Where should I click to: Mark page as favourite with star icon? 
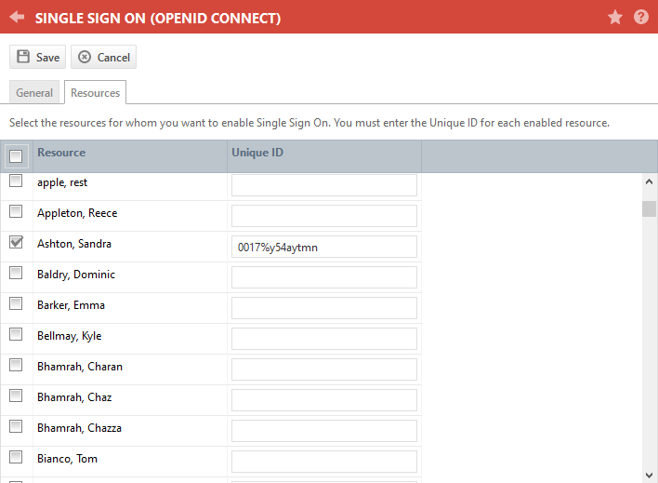(614, 18)
